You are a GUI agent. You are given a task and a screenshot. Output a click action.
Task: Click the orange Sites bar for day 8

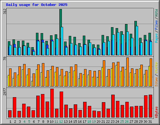tap(43, 75)
